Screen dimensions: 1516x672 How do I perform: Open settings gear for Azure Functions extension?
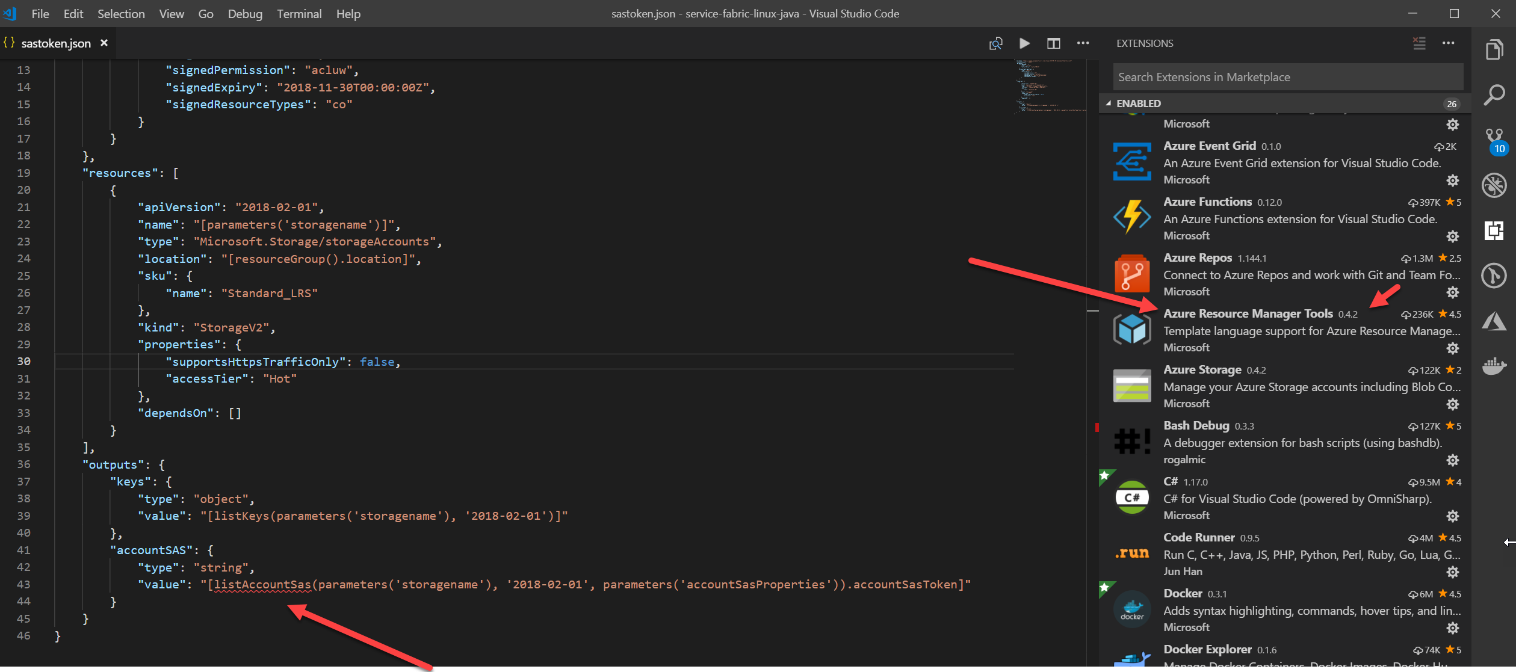click(x=1453, y=236)
